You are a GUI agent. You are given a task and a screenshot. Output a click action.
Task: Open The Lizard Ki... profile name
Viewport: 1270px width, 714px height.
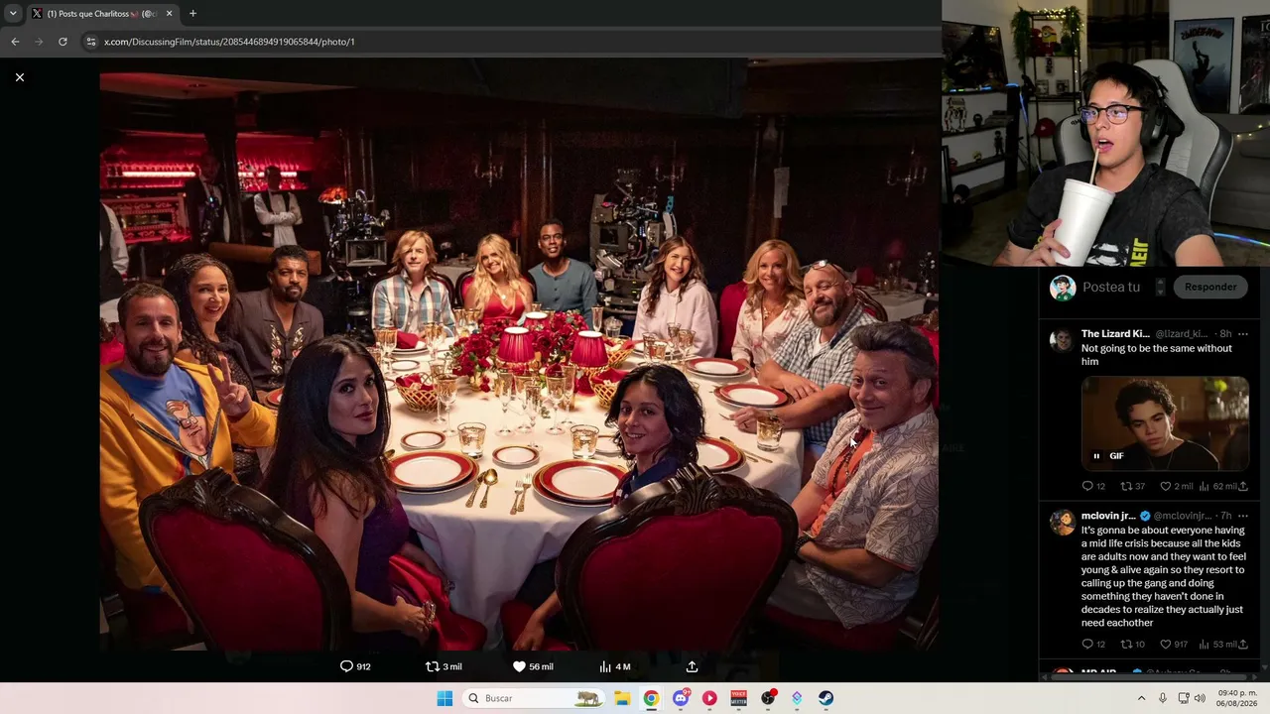tap(1115, 334)
